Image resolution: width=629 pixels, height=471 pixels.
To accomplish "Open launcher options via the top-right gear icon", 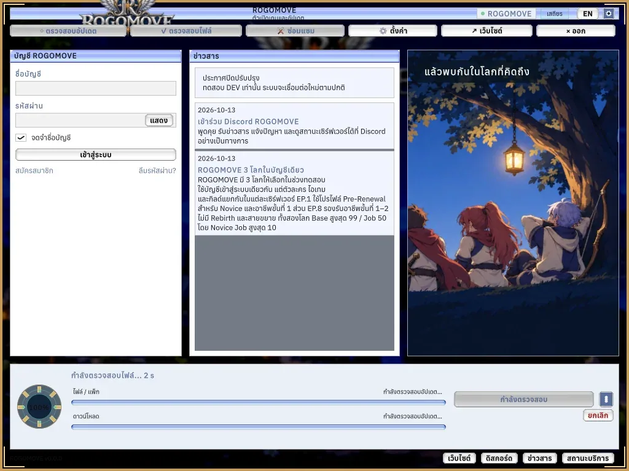I will (x=609, y=13).
